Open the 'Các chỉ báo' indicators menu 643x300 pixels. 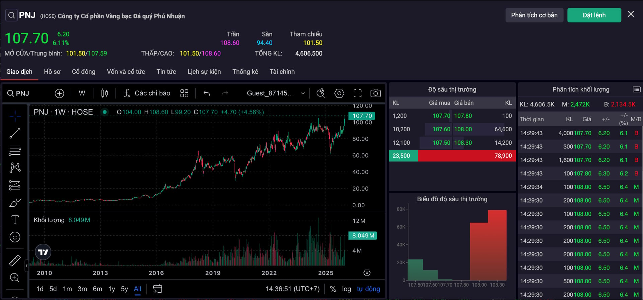(147, 93)
